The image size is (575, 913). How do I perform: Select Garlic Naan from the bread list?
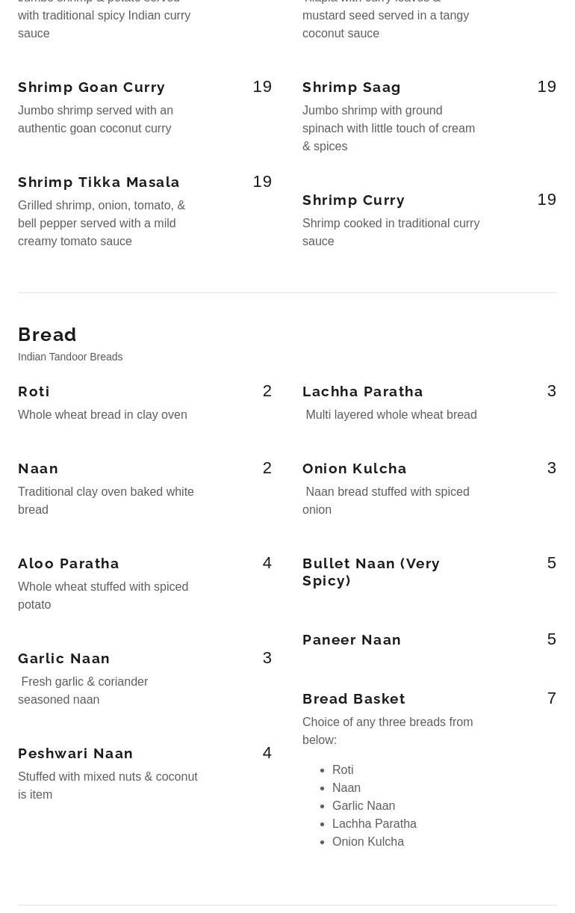coord(64,659)
